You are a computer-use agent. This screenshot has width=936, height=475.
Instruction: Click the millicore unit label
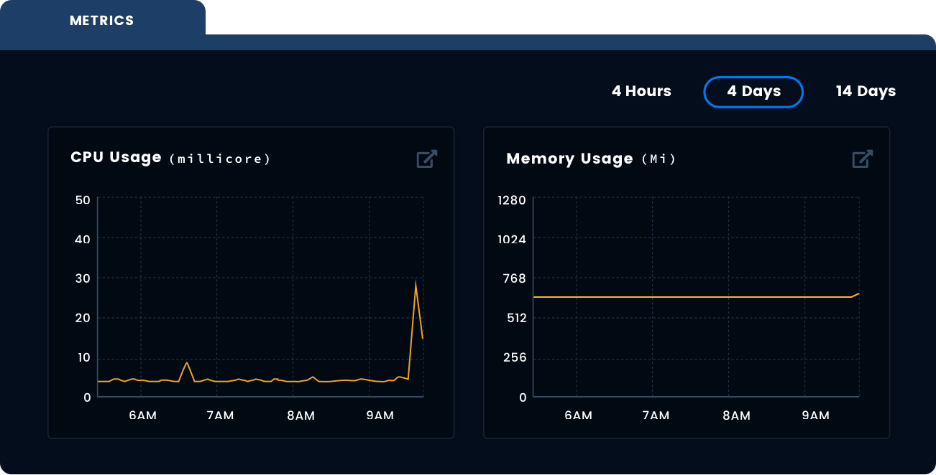pos(219,159)
